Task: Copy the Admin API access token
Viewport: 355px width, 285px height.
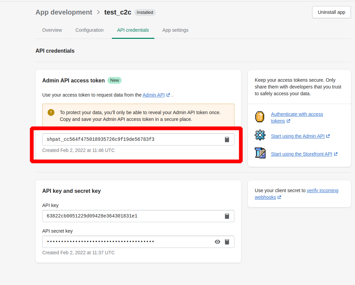Action: (227, 139)
